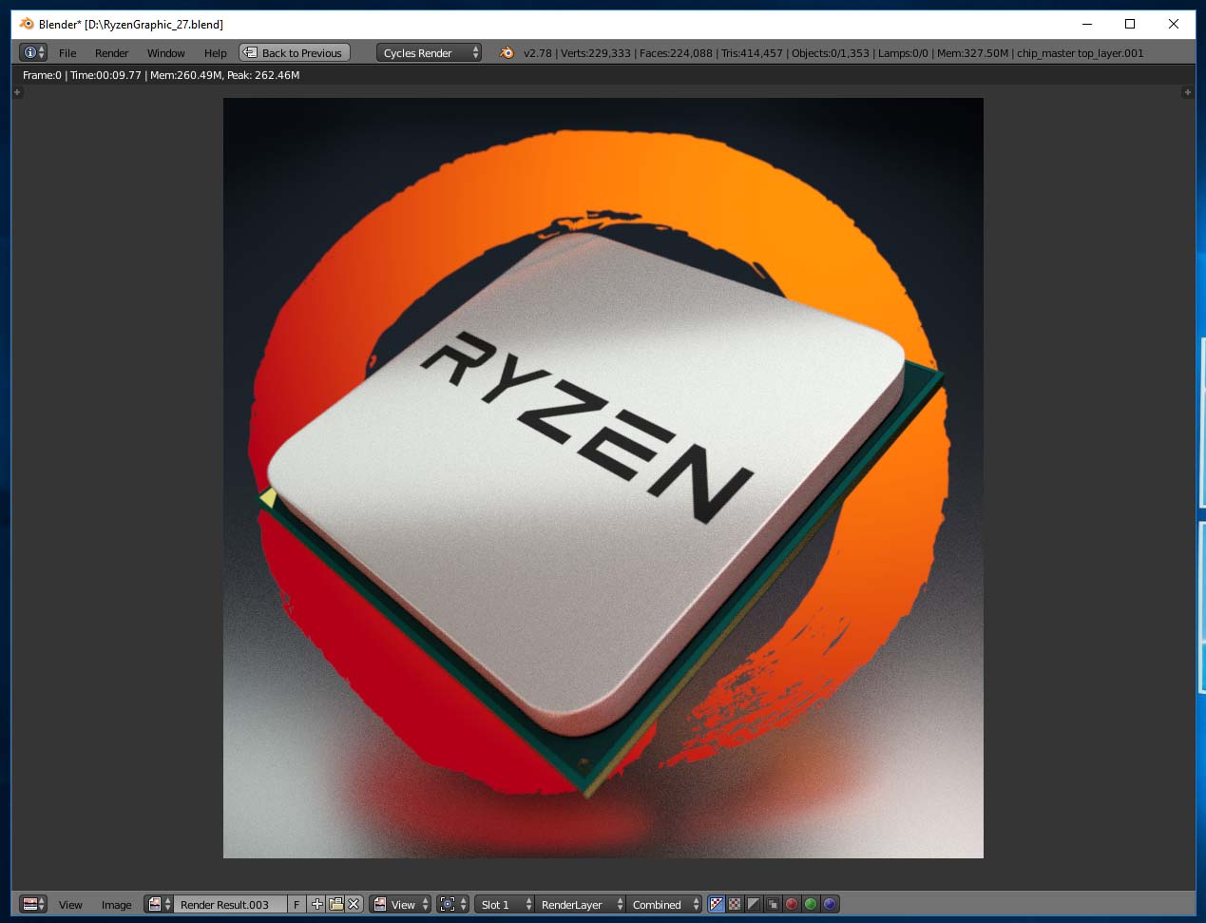This screenshot has height=923, width=1206.
Task: Toggle color and alpha channel display
Action: [x=717, y=904]
